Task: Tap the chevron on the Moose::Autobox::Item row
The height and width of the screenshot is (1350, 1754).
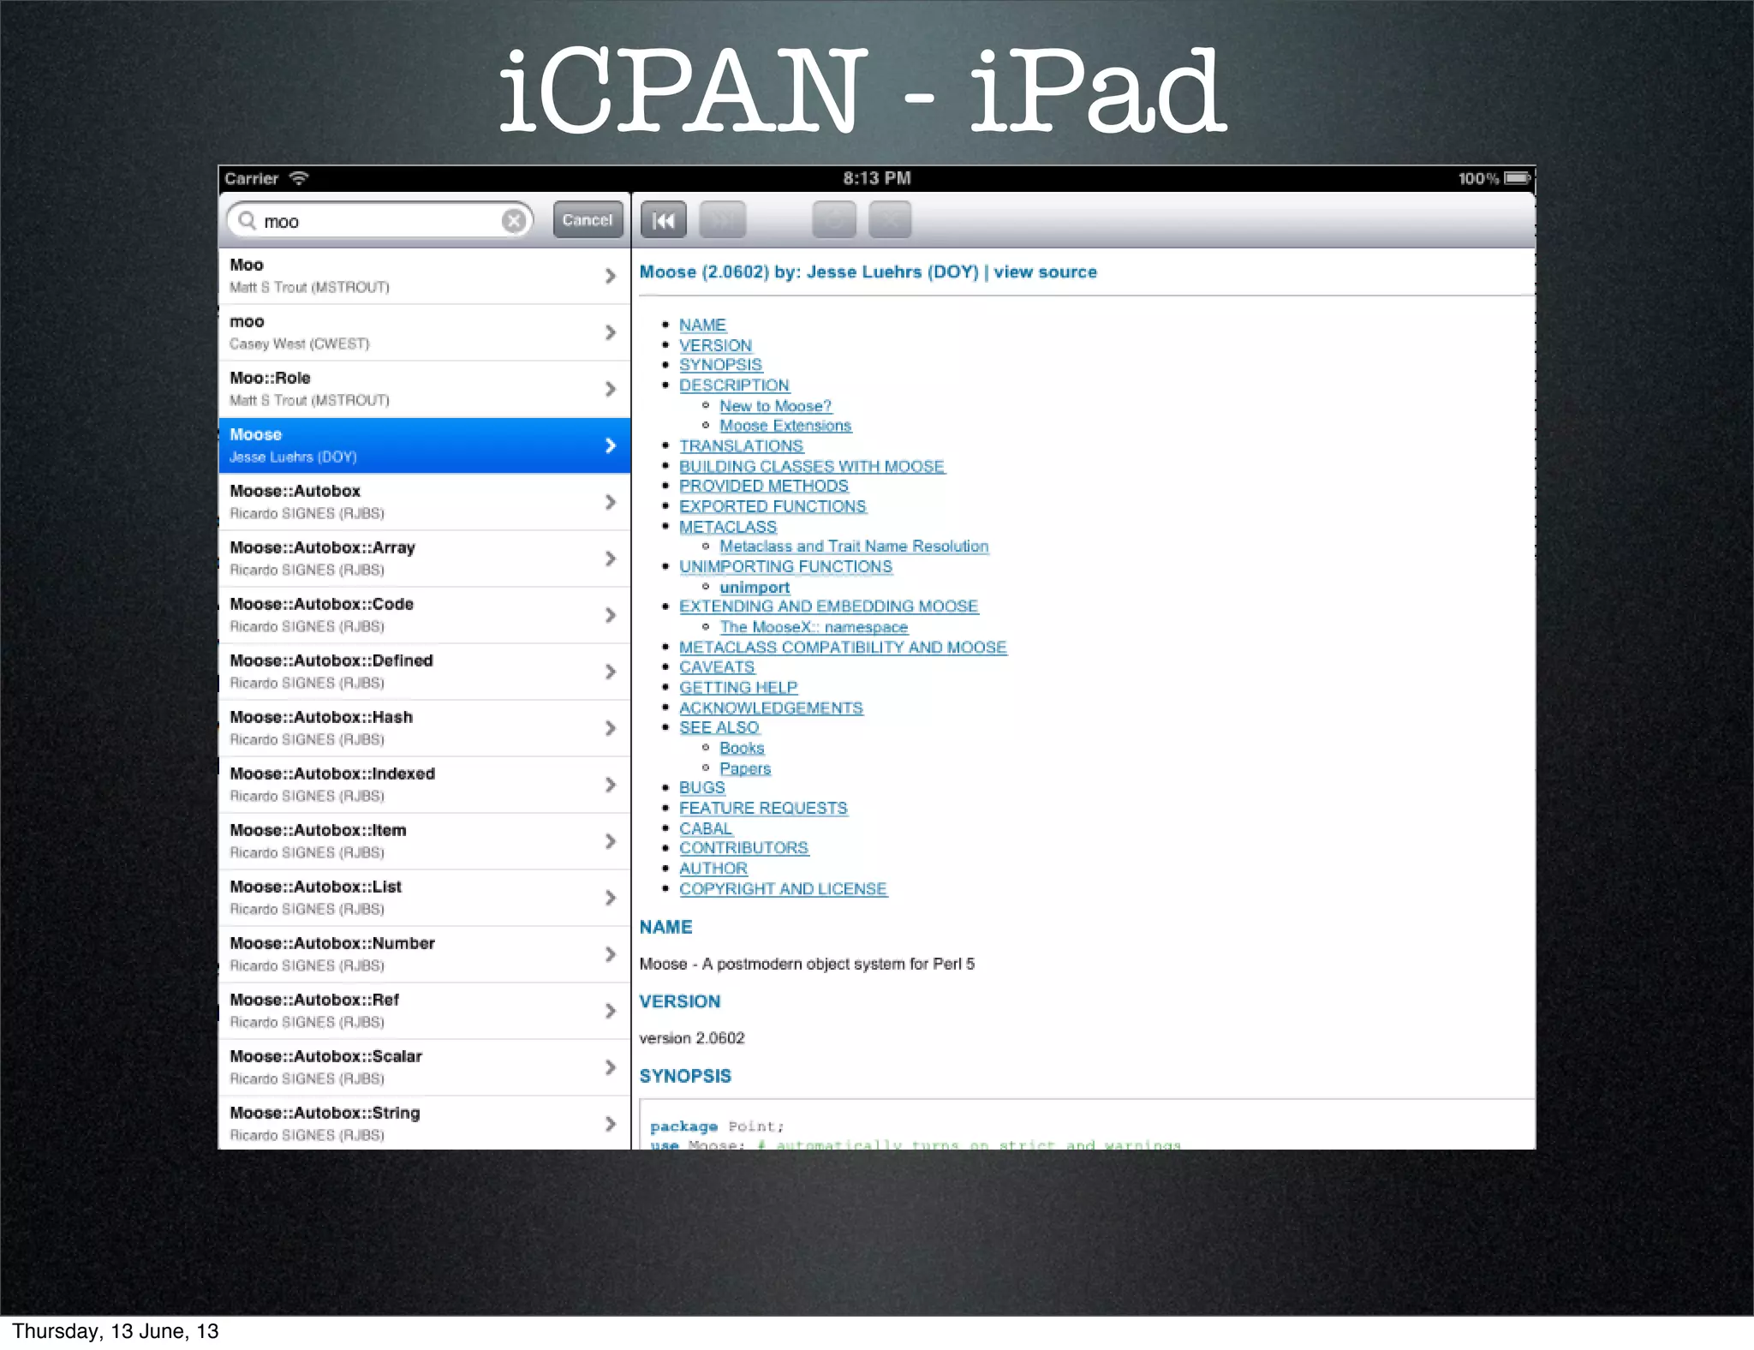Action: [610, 841]
